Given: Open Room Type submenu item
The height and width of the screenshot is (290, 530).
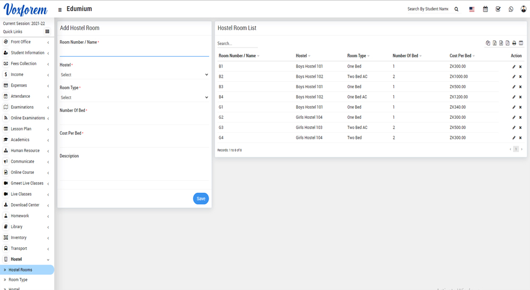Looking at the screenshot, I should pyautogui.click(x=18, y=280).
